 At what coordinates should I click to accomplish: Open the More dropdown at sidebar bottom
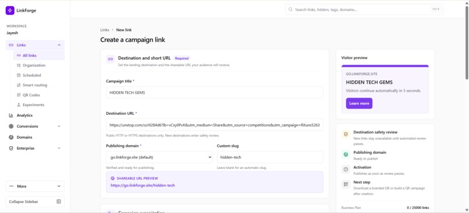pyautogui.click(x=35, y=186)
